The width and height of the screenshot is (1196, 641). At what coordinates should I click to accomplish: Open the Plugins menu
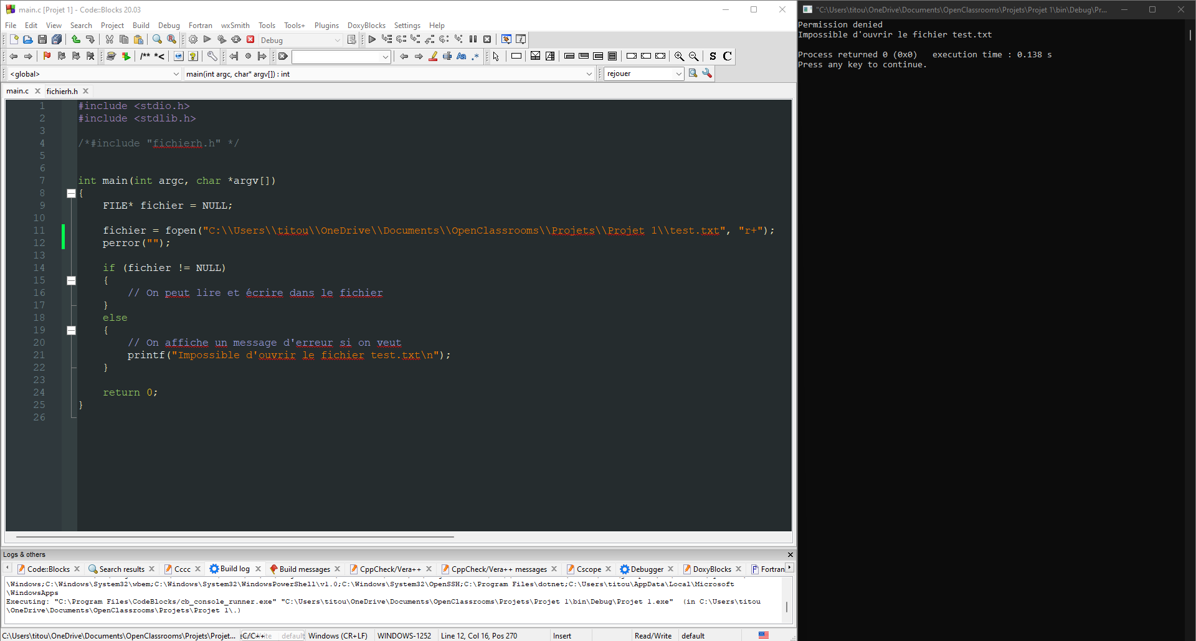(326, 26)
